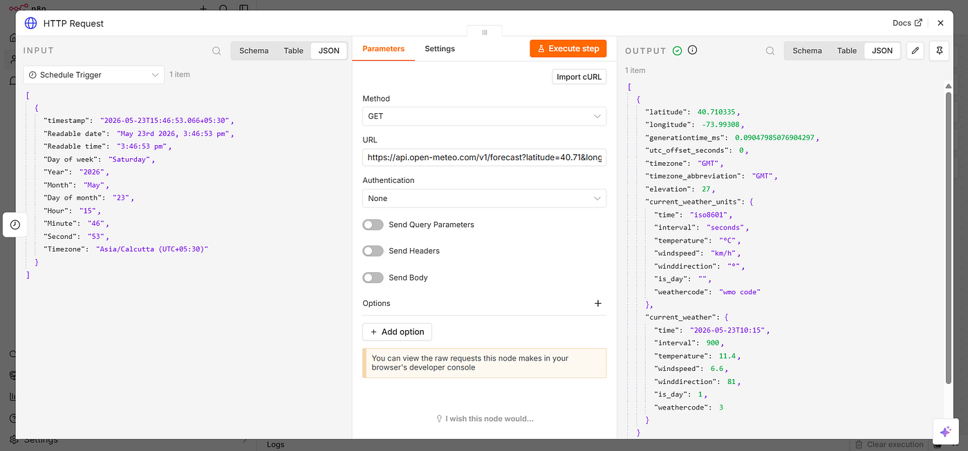968x451 pixels.
Task: Switch to the Settings tab
Action: click(x=440, y=48)
